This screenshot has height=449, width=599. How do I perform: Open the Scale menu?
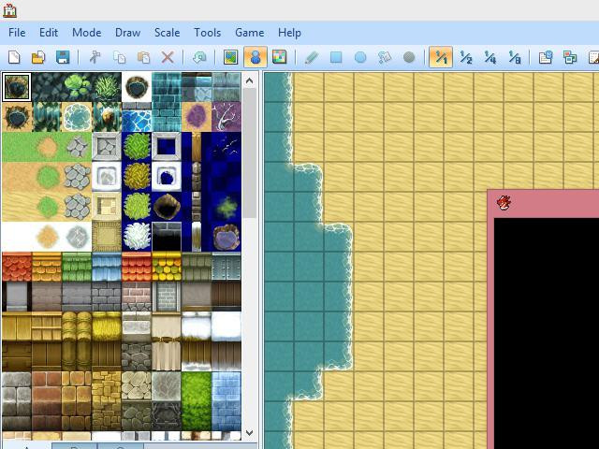(167, 33)
